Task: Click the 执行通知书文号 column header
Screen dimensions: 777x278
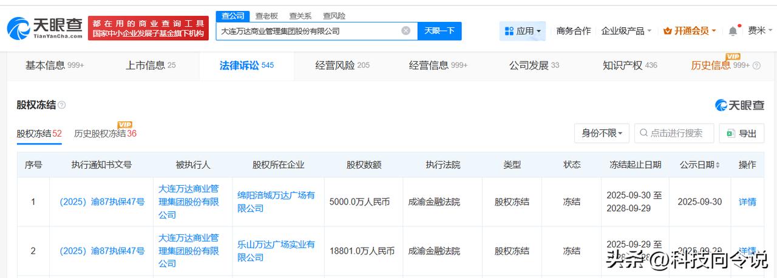Action: pyautogui.click(x=101, y=165)
